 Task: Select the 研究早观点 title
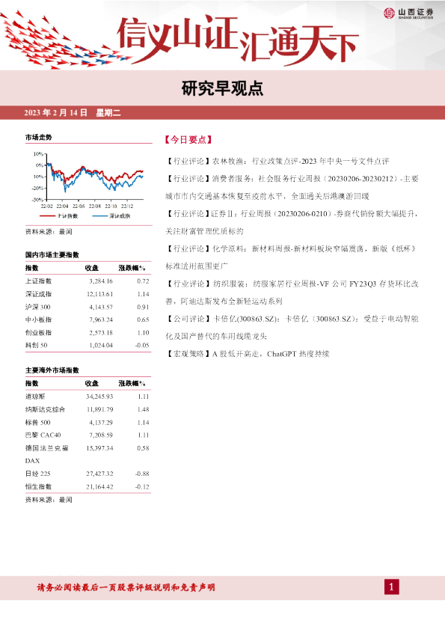(222, 88)
